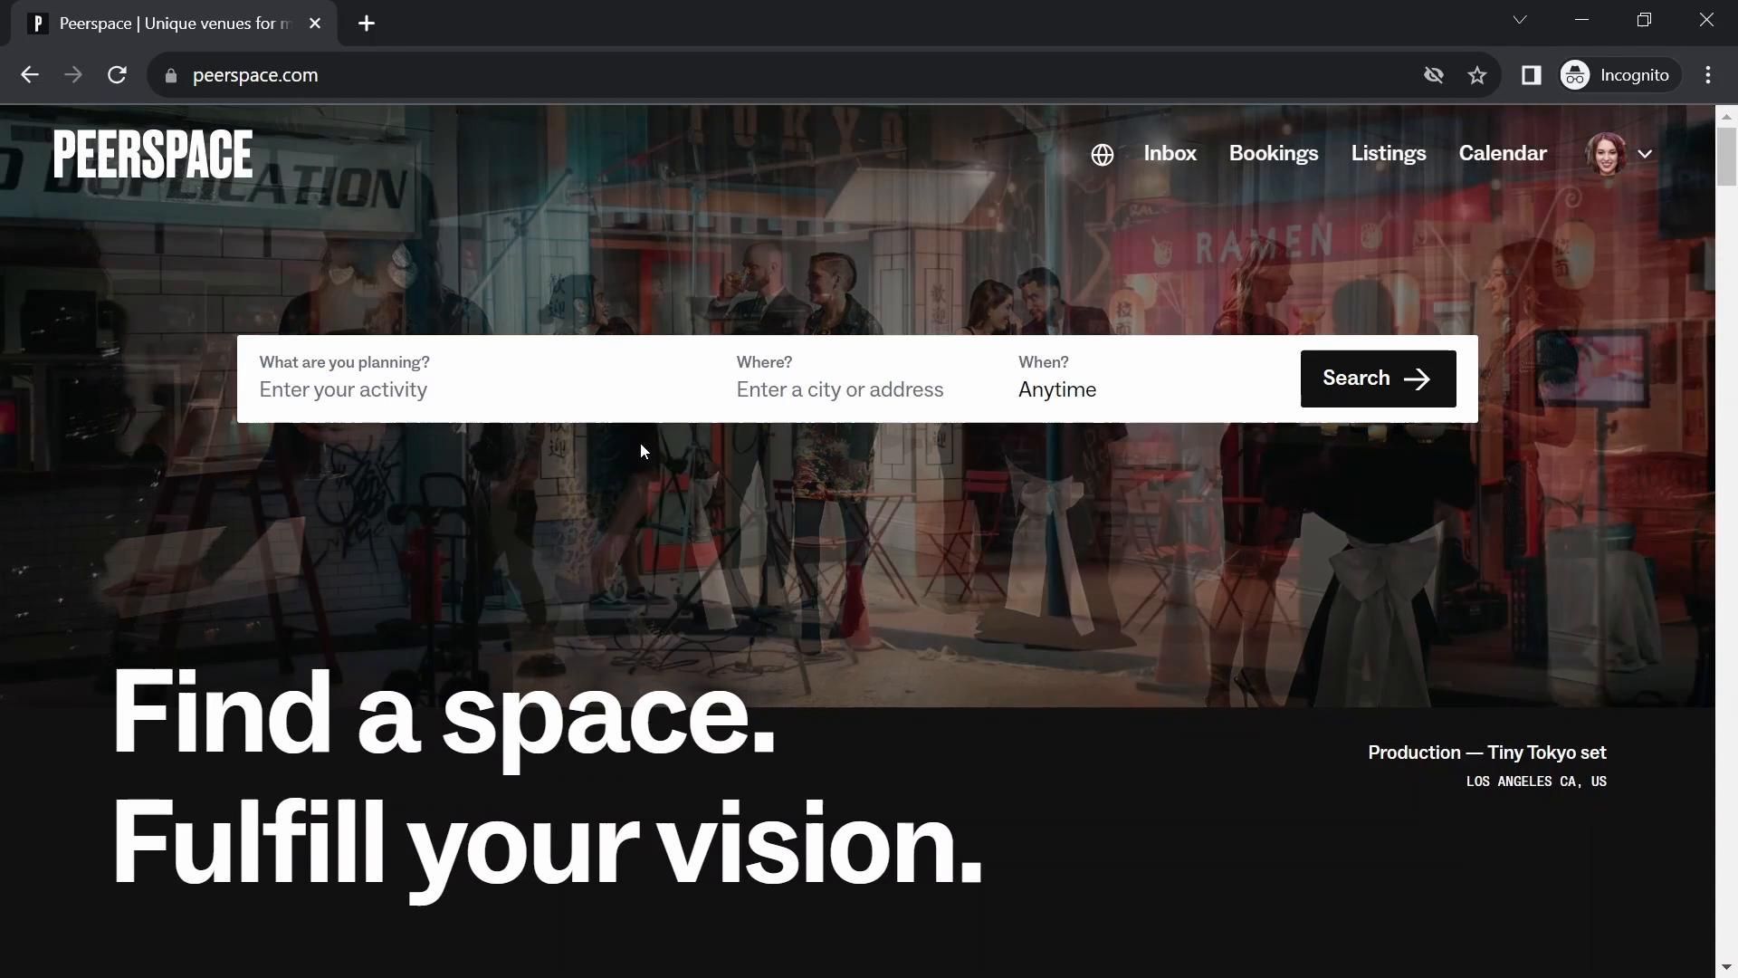Open tab search dropdown arrow
Screen dimensions: 1738x978
(1519, 20)
